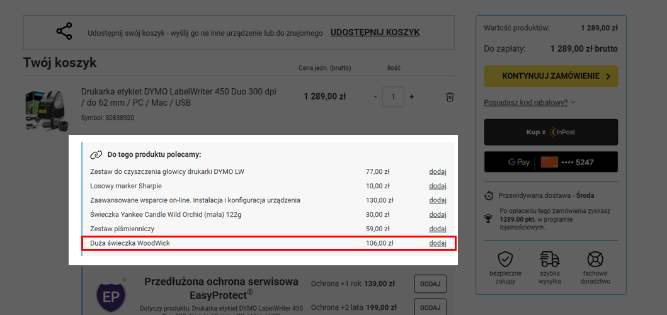
Task: Decrease quantity with the minus button
Action: click(375, 97)
